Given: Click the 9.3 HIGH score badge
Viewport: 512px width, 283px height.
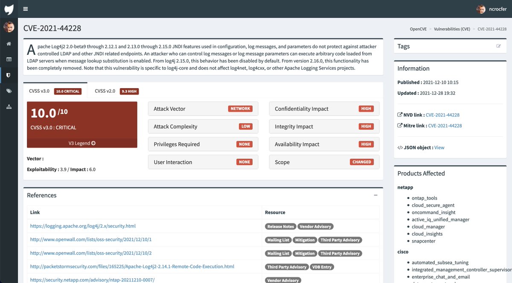Looking at the screenshot, I should pos(130,91).
